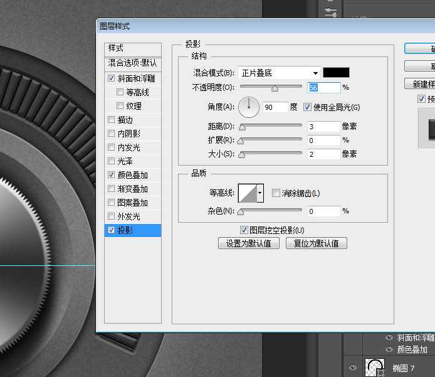Hide the 颜色叠加 effect in layers panel
The width and height of the screenshot is (435, 377).
pyautogui.click(x=389, y=349)
